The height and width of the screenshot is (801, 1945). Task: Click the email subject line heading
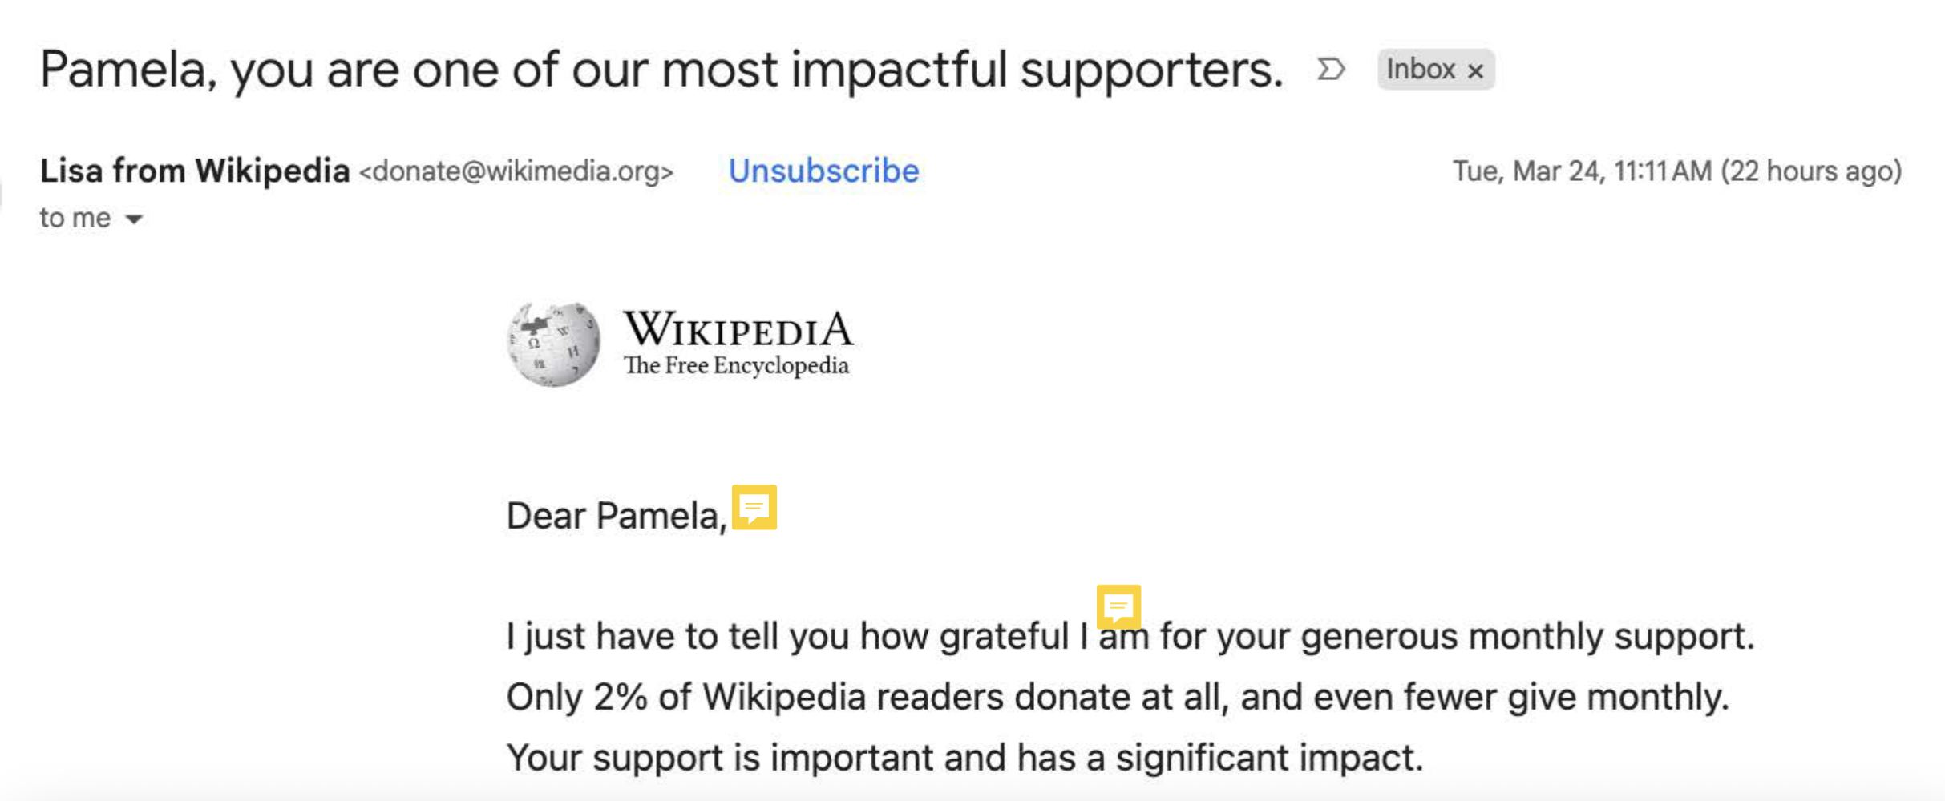[661, 70]
